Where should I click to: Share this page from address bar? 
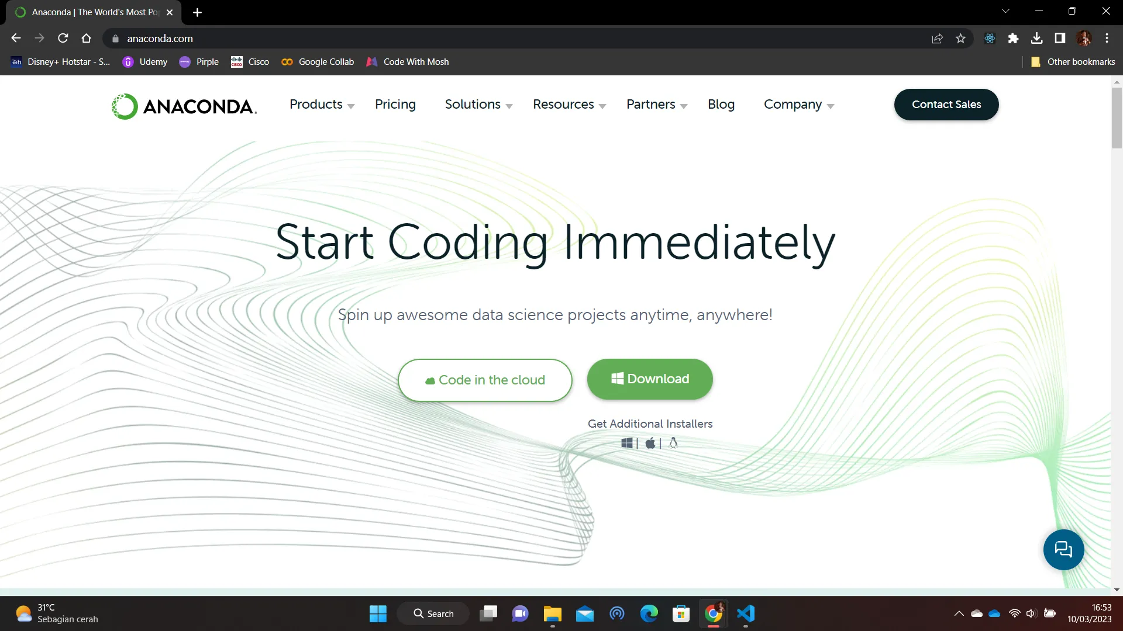[x=937, y=39]
